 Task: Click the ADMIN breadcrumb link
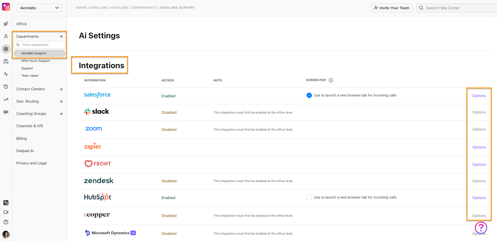coord(81,8)
